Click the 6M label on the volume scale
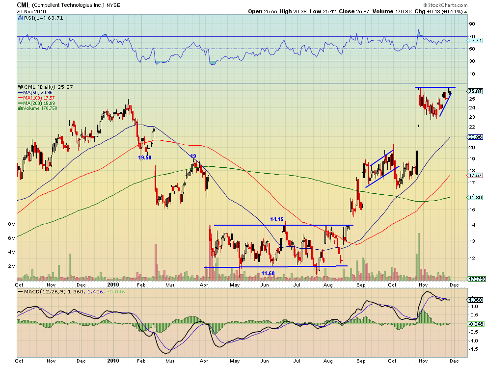Image resolution: width=486 pixels, height=365 pixels. tap(12, 238)
